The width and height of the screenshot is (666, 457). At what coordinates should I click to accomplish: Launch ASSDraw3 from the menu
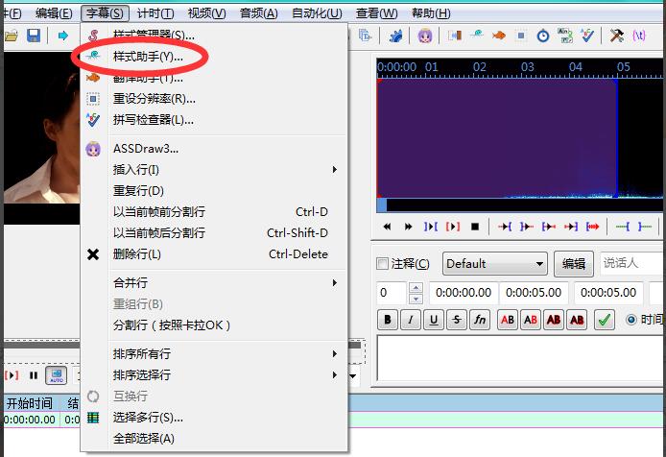coord(215,149)
